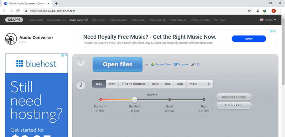This screenshot has height=137, width=285.
Task: Go to Audio Cutter in the top menu
Action: (36, 20)
